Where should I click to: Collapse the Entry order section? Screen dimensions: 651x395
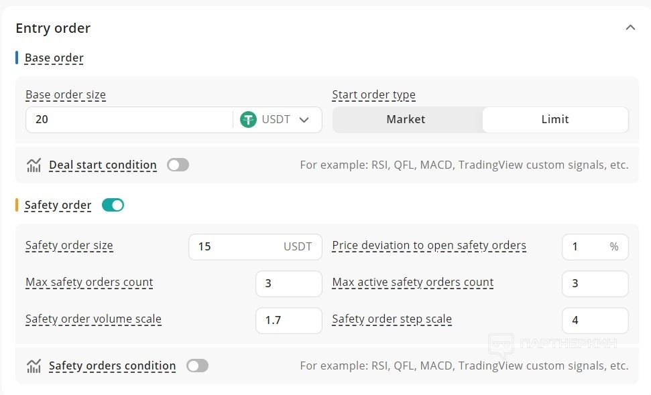[x=630, y=27]
